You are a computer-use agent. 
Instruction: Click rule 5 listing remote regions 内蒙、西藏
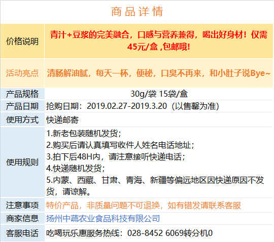coord(155,186)
